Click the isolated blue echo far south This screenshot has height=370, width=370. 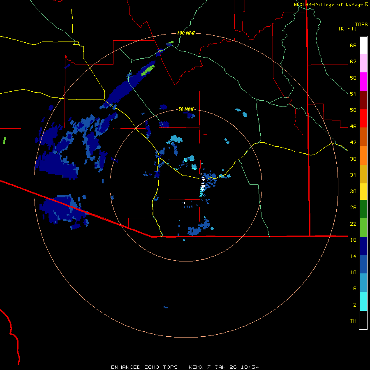(166, 307)
